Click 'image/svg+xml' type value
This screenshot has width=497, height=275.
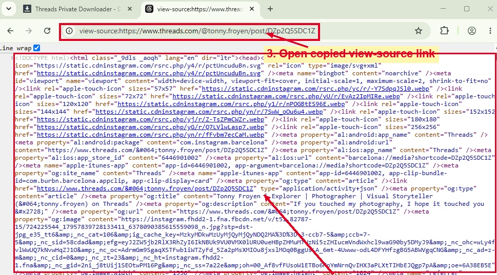[353, 66]
